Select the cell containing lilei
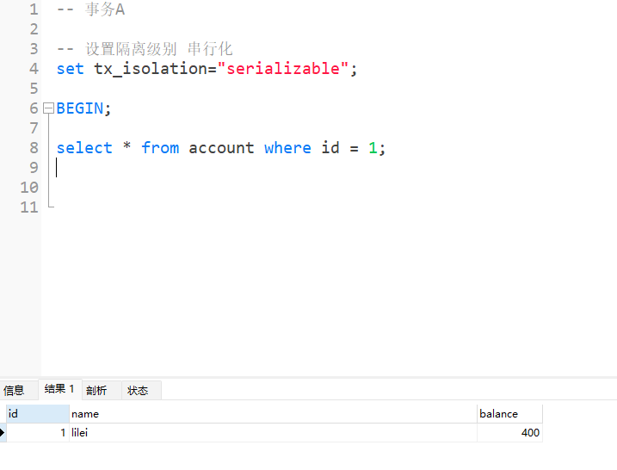Screen dimensions: 617x470 pos(273,433)
